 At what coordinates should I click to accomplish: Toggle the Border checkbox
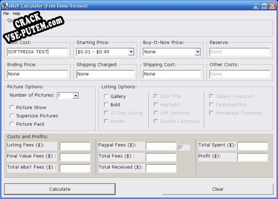(x=106, y=121)
